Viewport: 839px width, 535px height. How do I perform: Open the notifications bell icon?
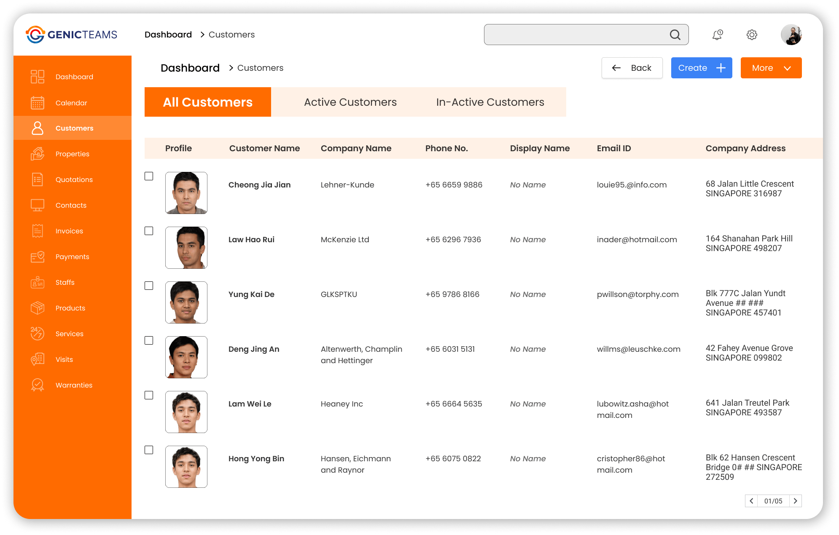pyautogui.click(x=717, y=35)
